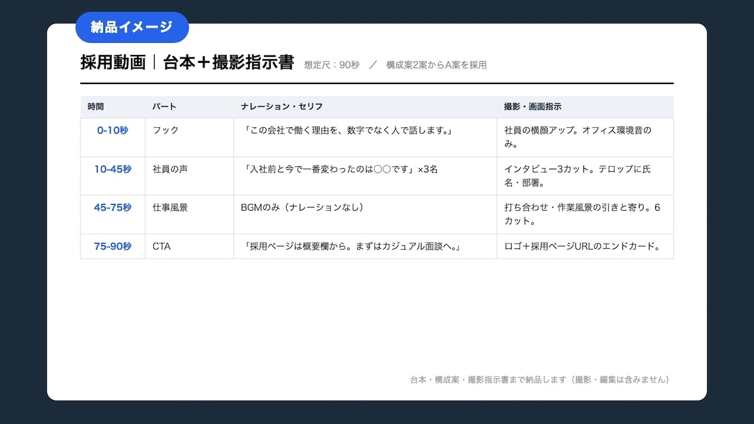Click the 撮影・画面指示 column header

585,107
